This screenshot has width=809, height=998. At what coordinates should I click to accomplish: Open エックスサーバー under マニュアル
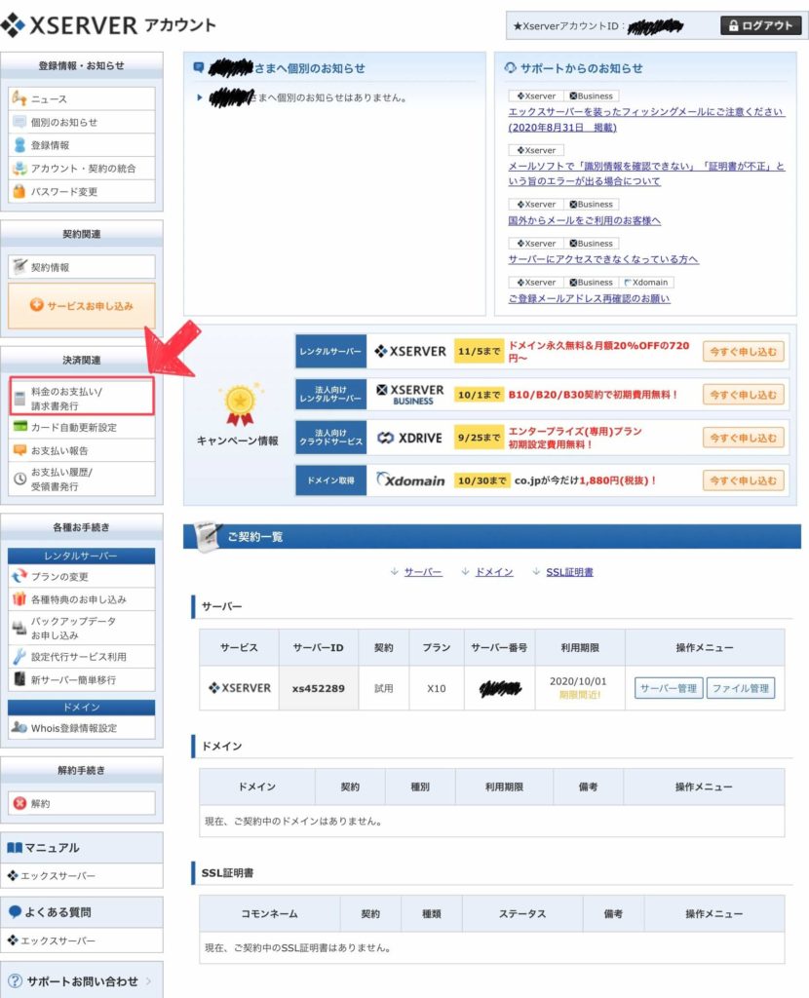click(x=82, y=876)
